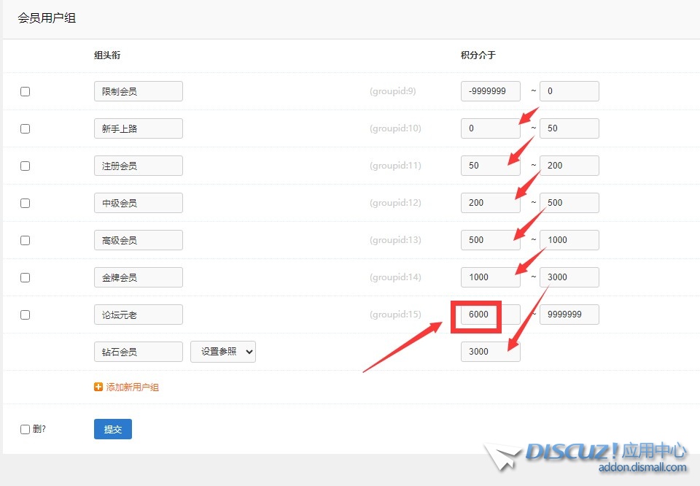Click the (groupid:9) label
Viewport: 700px width, 486px height.
393,91
